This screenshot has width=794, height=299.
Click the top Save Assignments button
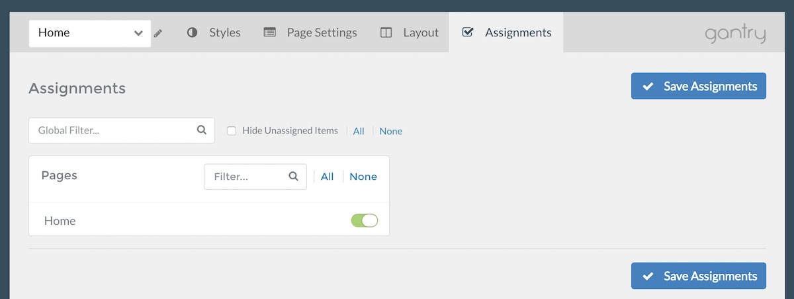[x=699, y=86]
